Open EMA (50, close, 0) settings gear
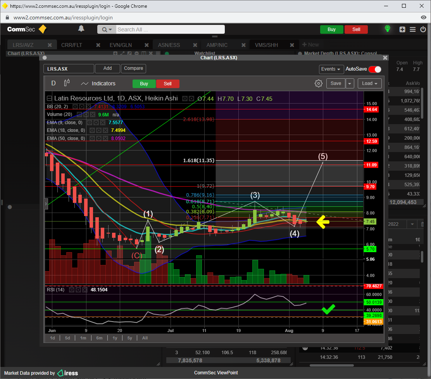 pos(99,138)
